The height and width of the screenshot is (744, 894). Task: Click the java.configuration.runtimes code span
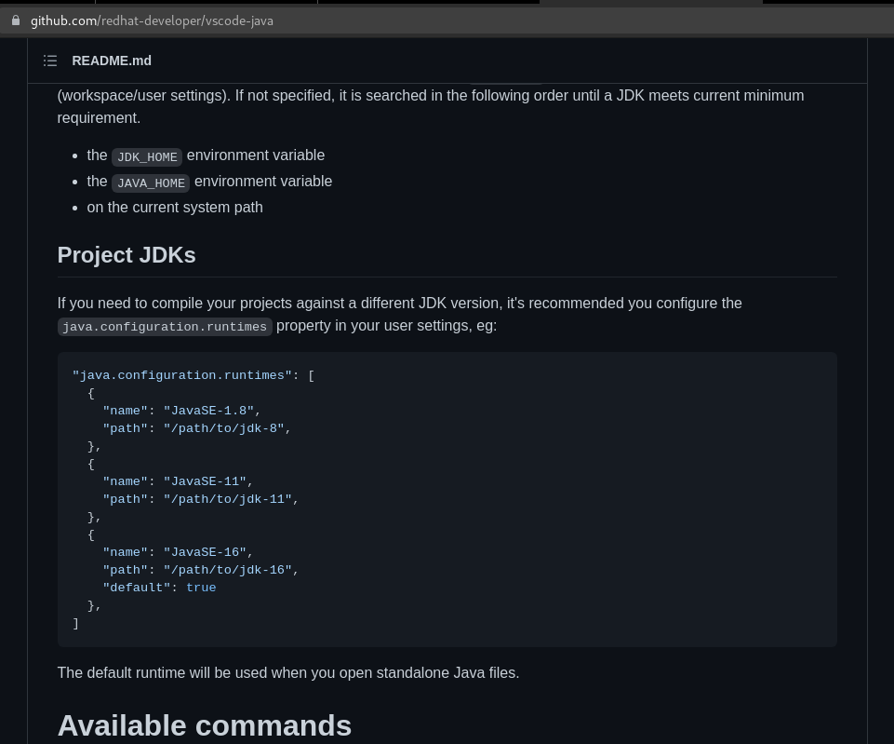tap(164, 326)
